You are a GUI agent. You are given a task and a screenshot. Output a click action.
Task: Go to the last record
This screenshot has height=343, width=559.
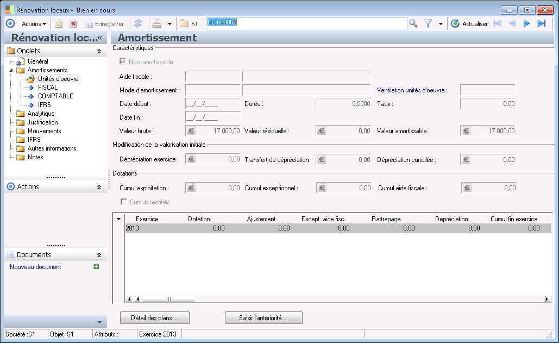(541, 23)
